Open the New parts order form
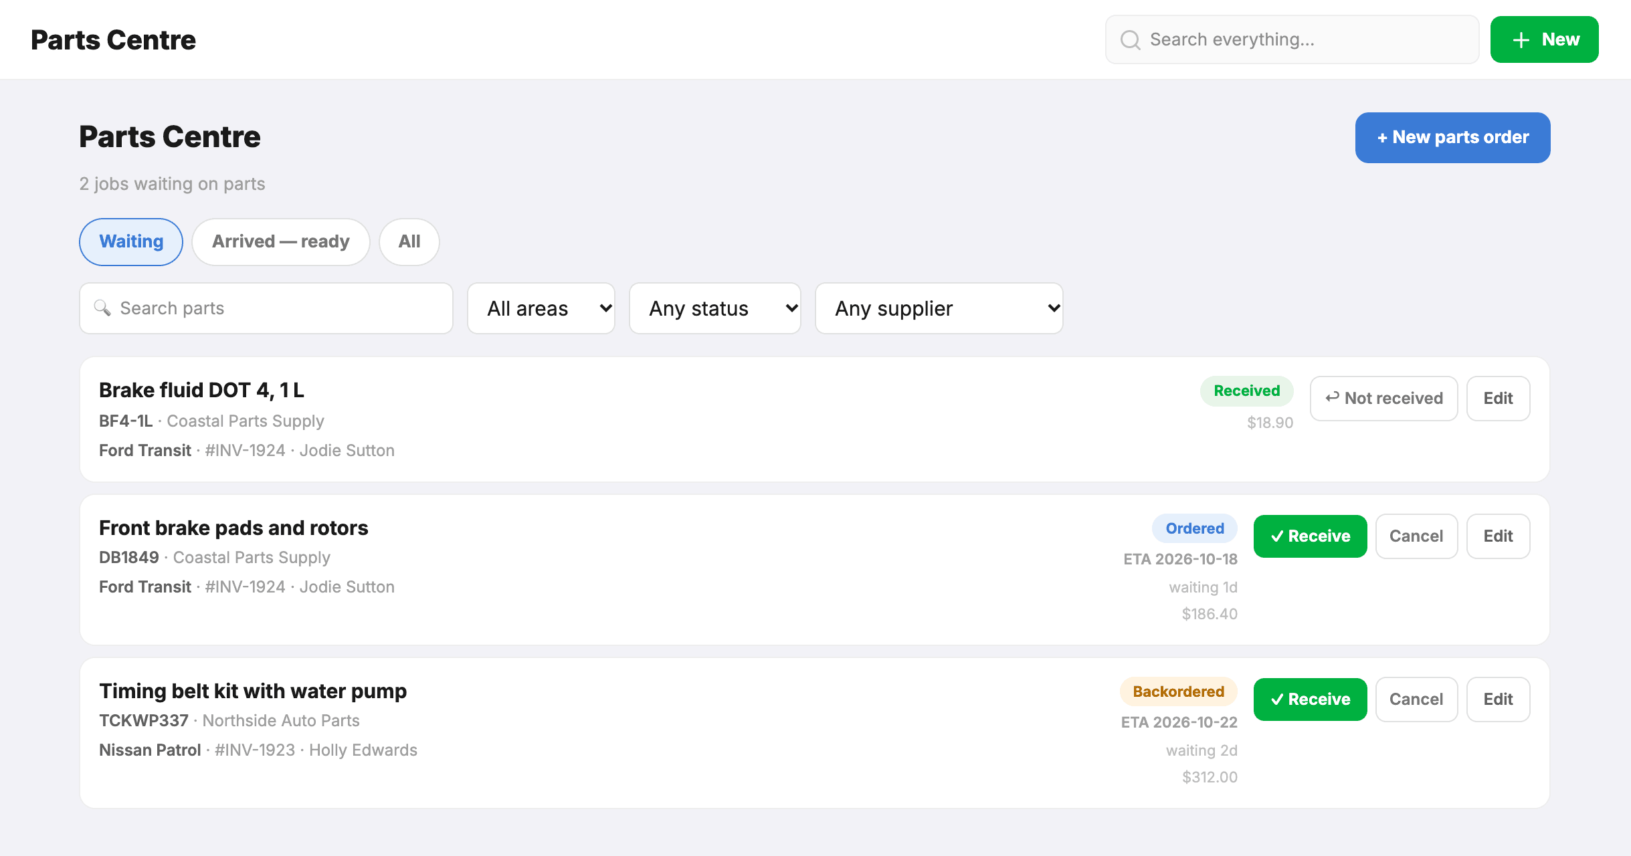 (1452, 137)
